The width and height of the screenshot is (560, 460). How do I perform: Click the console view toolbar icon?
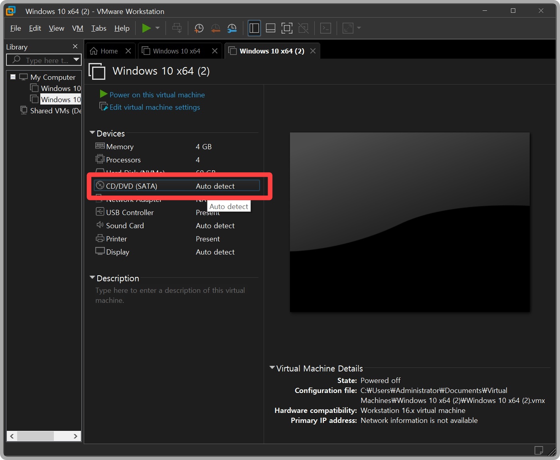326,28
